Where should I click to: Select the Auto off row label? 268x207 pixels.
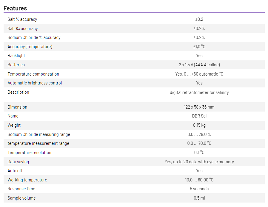pyautogui.click(x=15, y=171)
